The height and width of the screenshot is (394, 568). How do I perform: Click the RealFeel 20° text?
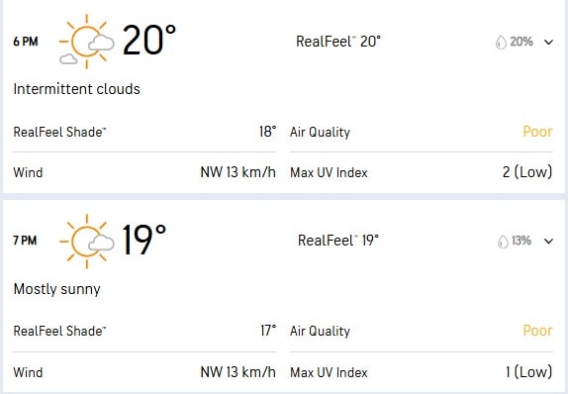pos(338,42)
